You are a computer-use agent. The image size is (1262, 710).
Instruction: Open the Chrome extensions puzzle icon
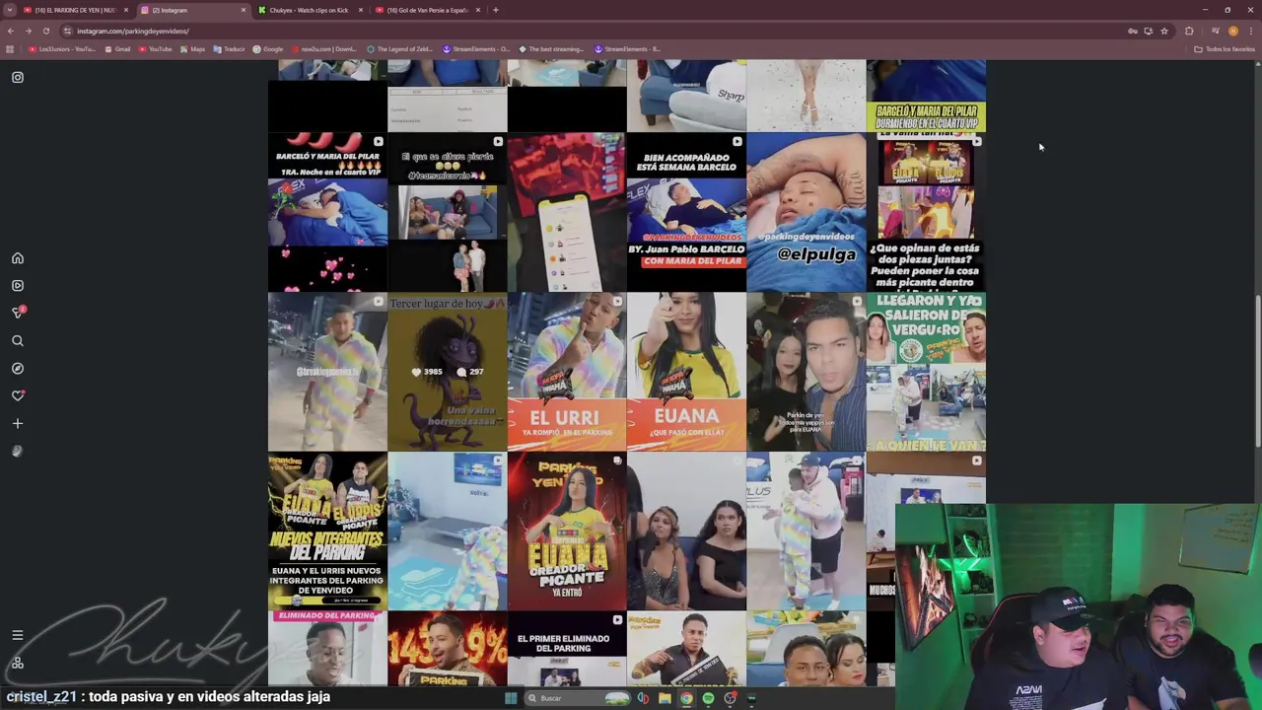(x=1190, y=31)
